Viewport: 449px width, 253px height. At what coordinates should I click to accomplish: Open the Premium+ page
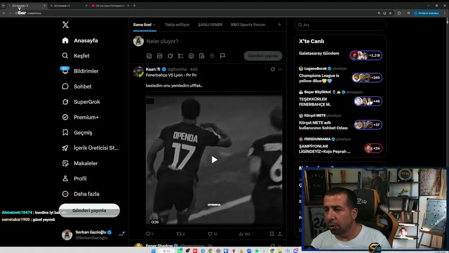(80, 117)
